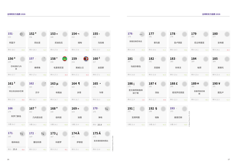The width and height of the screenshot is (237, 167).
Task: Click page number 17 at bottom right
Action: coord(229,160)
